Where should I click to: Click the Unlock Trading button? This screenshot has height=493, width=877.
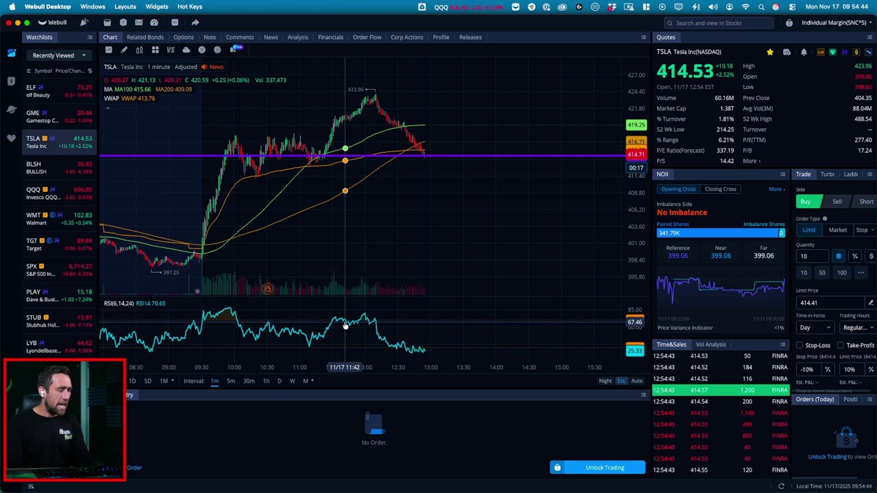point(597,468)
